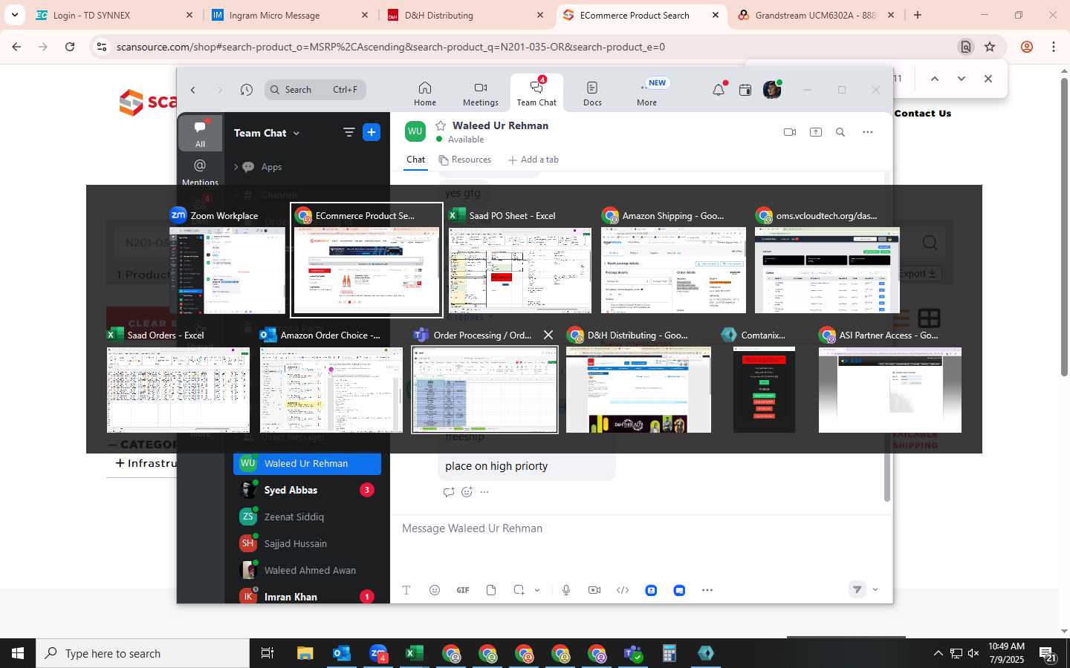
Task: Reply to the 'place on high priorty' message
Action: (x=448, y=491)
